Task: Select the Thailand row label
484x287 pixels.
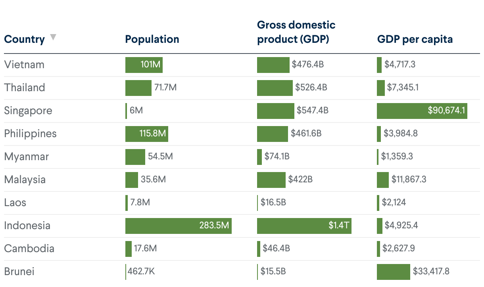Action: [25, 88]
